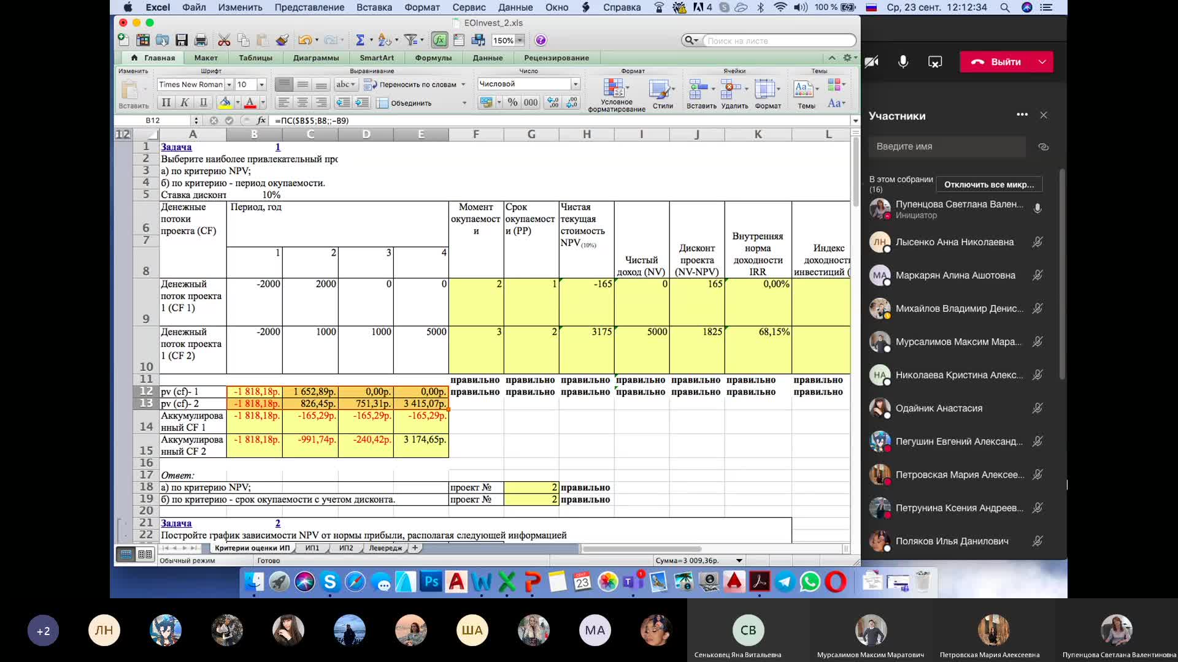Image resolution: width=1178 pixels, height=662 pixels.
Task: Leave the meeting with Выйти
Action: pos(997,62)
